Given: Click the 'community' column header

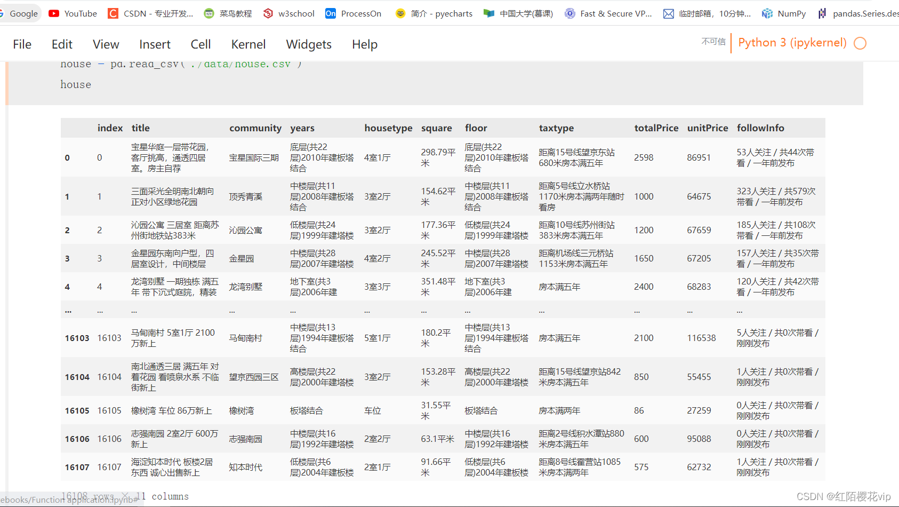Looking at the screenshot, I should 255,128.
